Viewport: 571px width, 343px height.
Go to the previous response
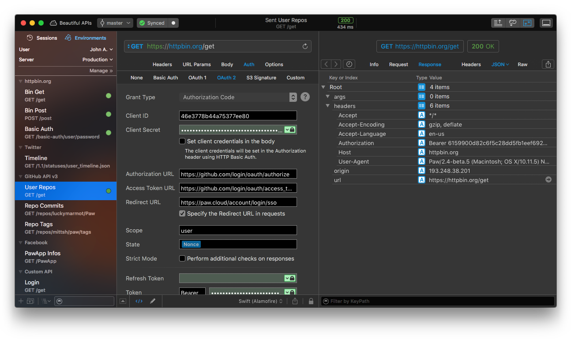click(326, 64)
